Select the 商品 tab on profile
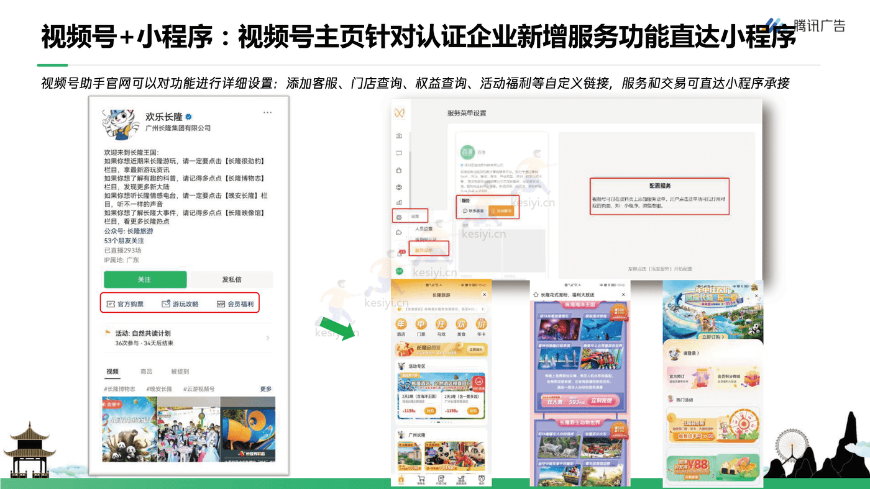 [x=146, y=372]
